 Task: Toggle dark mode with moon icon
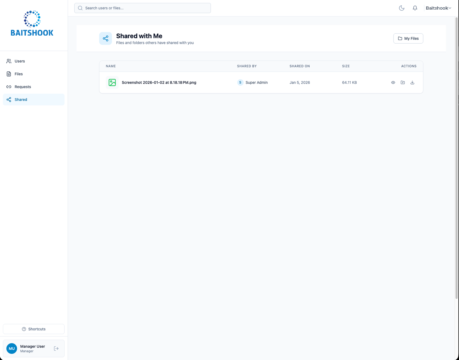[402, 8]
